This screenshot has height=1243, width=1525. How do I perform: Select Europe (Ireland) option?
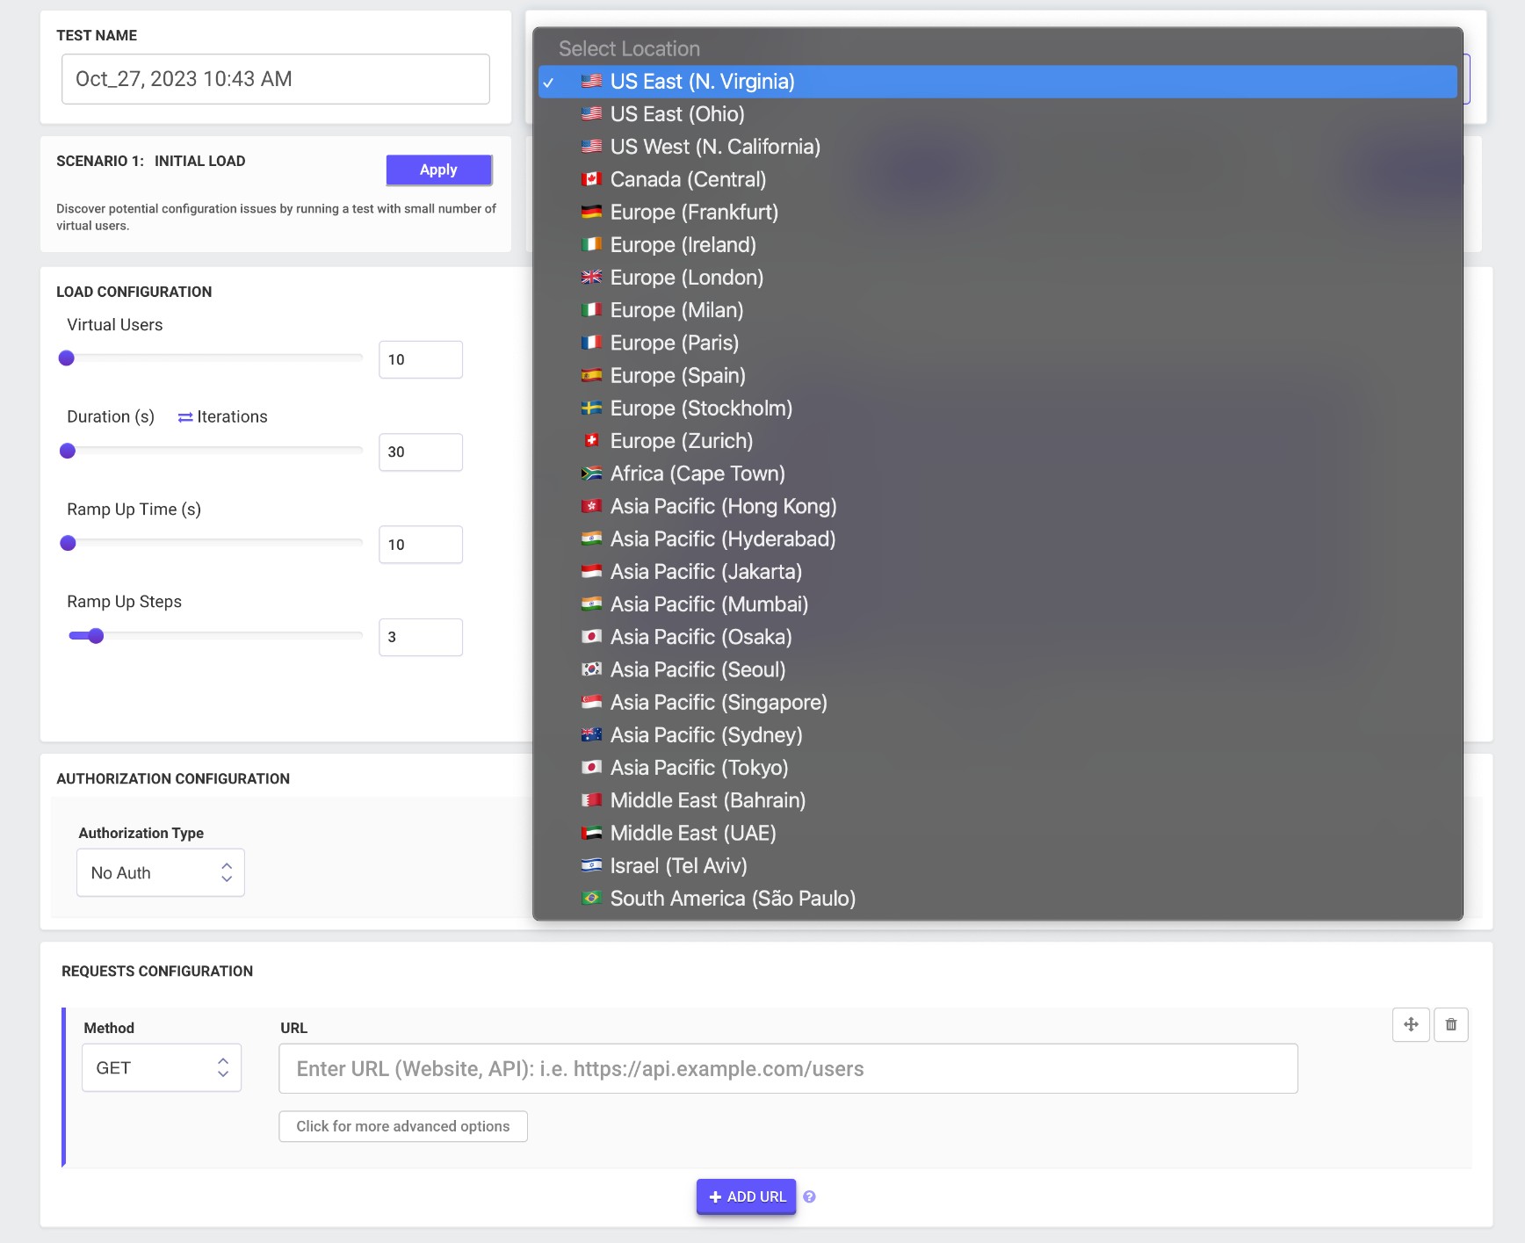pyautogui.click(x=997, y=245)
